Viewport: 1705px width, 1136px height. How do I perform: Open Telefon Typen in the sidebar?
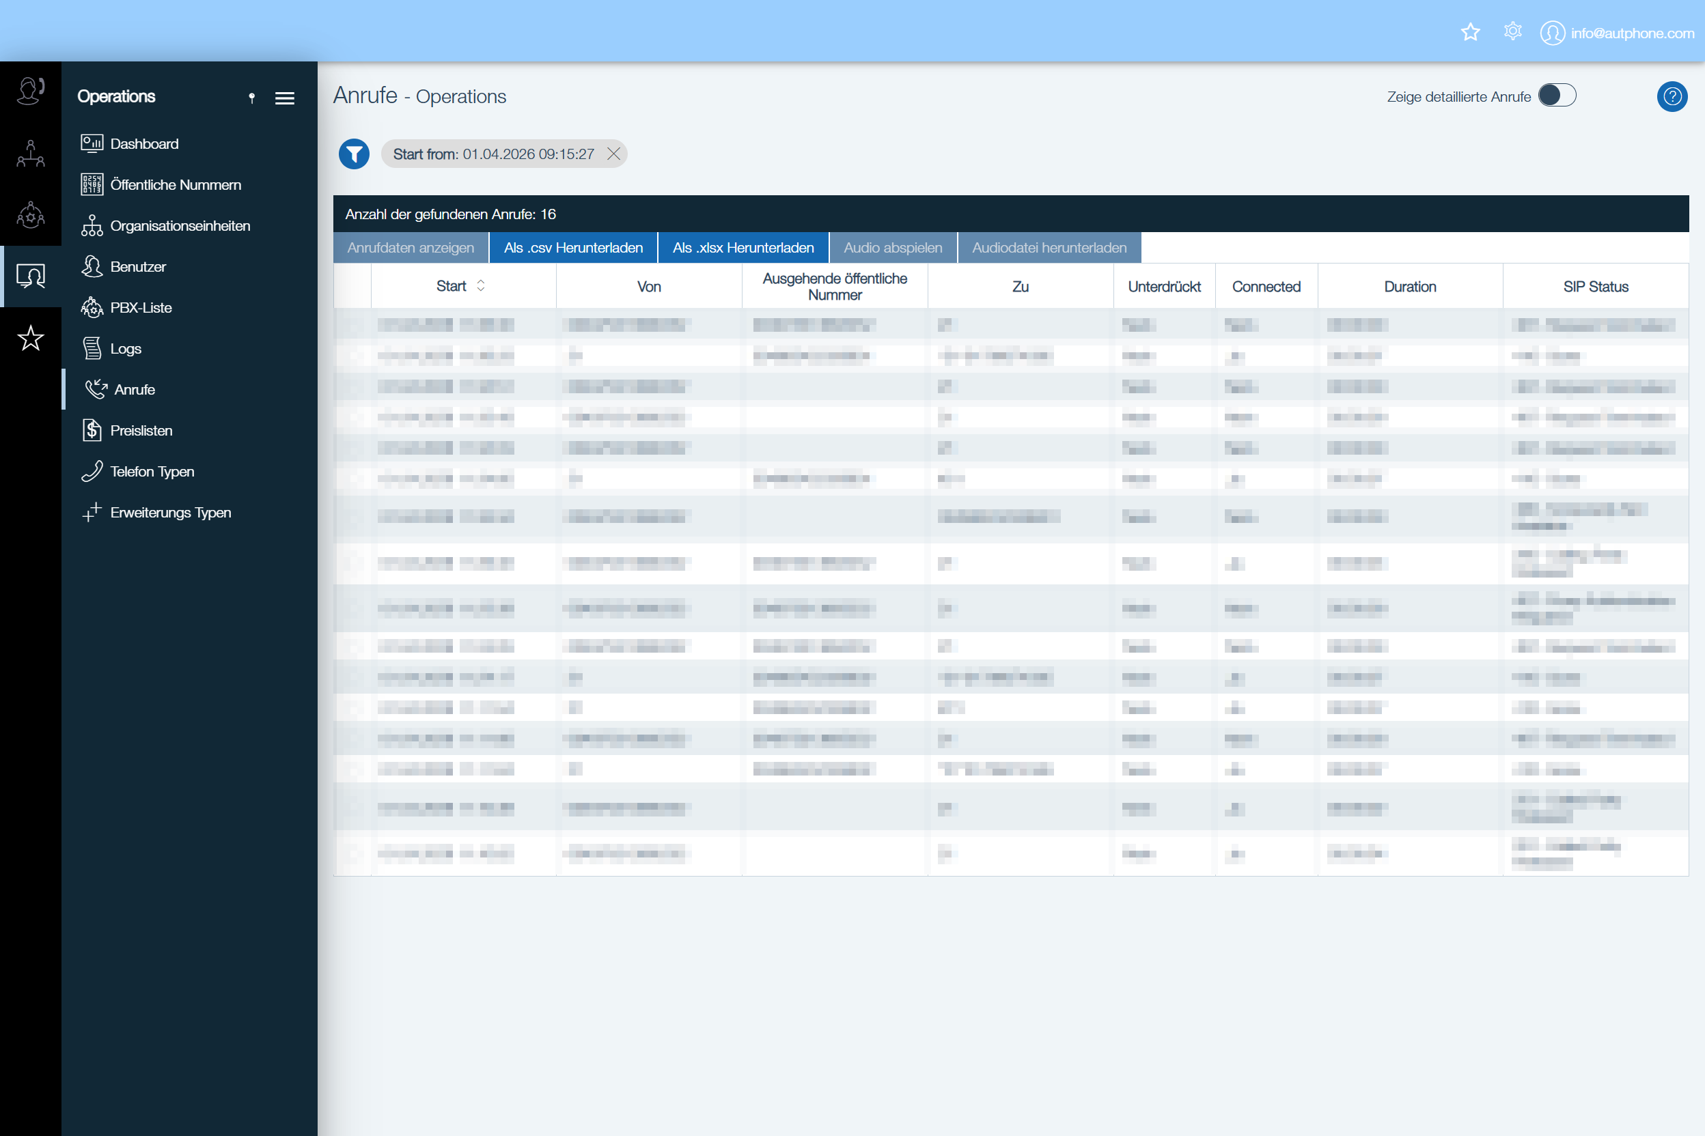152,472
